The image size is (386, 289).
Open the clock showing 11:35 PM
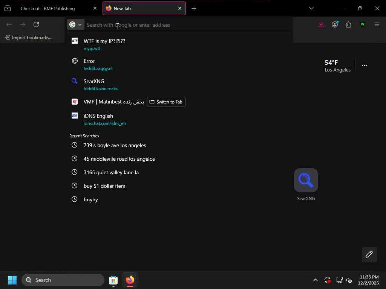369,280
